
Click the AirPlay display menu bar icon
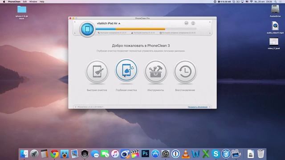[242, 2]
